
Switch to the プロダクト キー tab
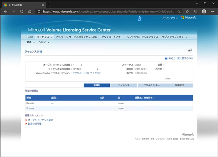pyautogui.click(x=152, y=85)
